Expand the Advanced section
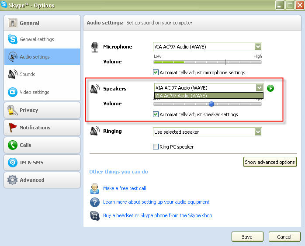Image resolution: width=305 pixels, height=246 pixels. click(42, 180)
